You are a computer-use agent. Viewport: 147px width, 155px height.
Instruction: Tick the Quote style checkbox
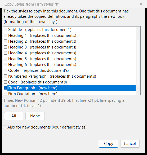coord(6,70)
